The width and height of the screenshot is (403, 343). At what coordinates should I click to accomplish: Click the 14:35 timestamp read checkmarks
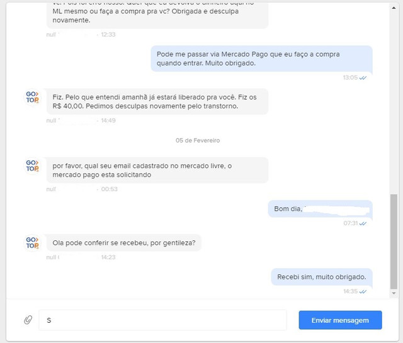[363, 291]
